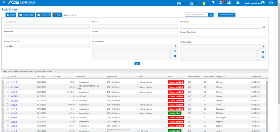Open back order link 40116-1
The width and height of the screenshot is (280, 132).
[x=14, y=82]
